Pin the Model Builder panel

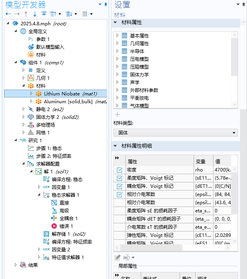(106, 4)
